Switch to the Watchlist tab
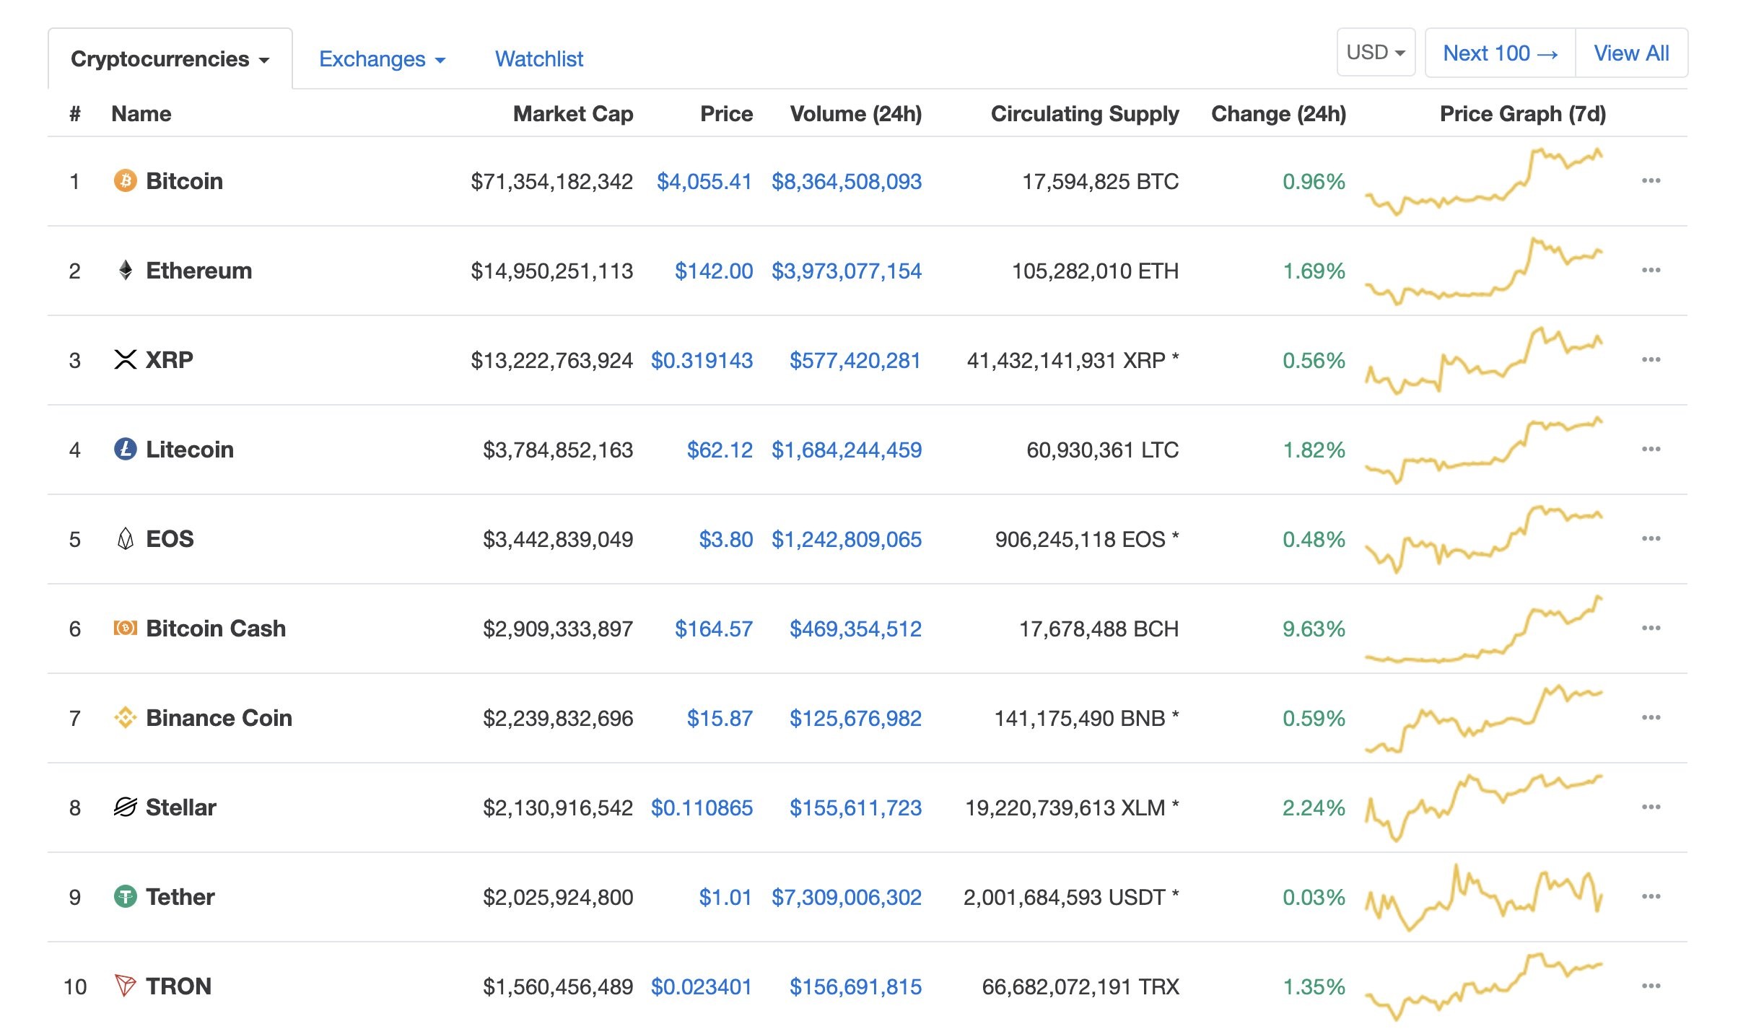 click(x=539, y=59)
